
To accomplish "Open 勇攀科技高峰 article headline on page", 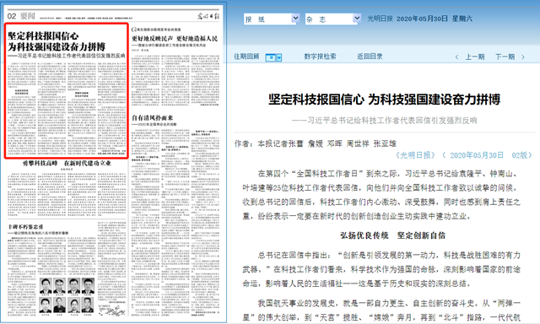I will click(67, 163).
